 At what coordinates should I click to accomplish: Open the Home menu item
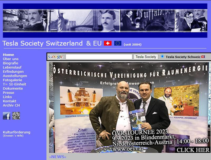[9, 55]
